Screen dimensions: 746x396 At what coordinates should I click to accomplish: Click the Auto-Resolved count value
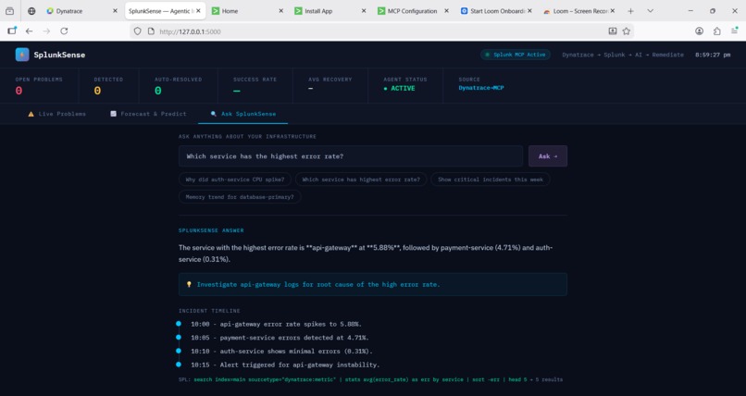[158, 91]
